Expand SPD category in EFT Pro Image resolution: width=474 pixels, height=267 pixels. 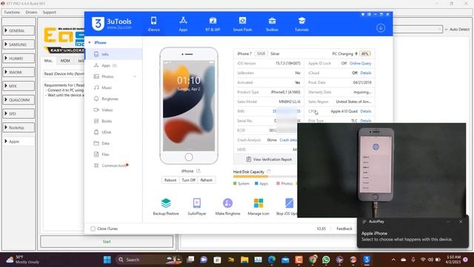(x=19, y=113)
